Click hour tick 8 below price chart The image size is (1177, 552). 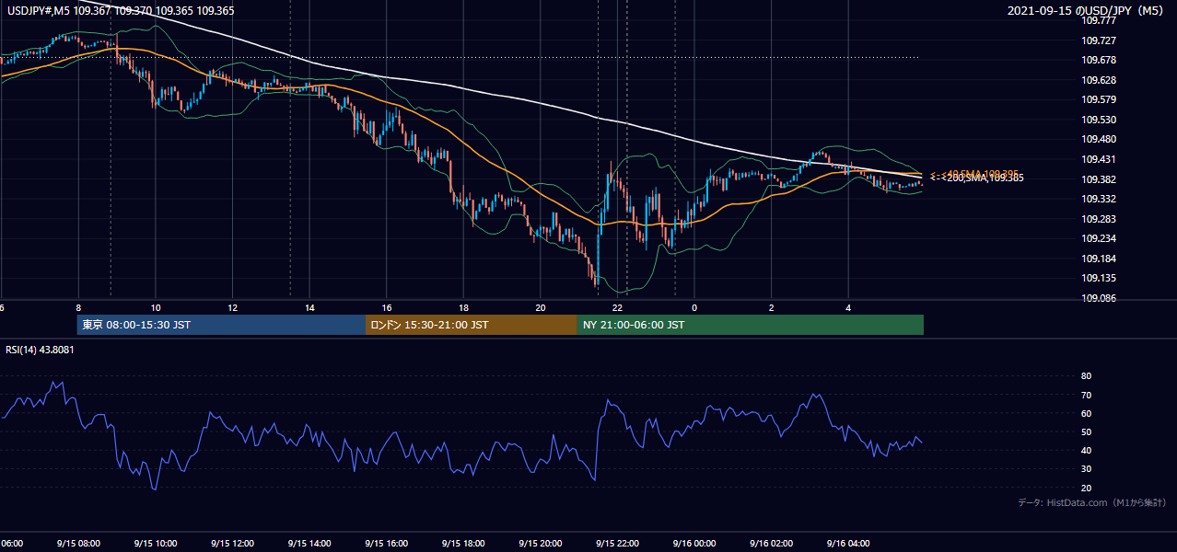tap(78, 308)
